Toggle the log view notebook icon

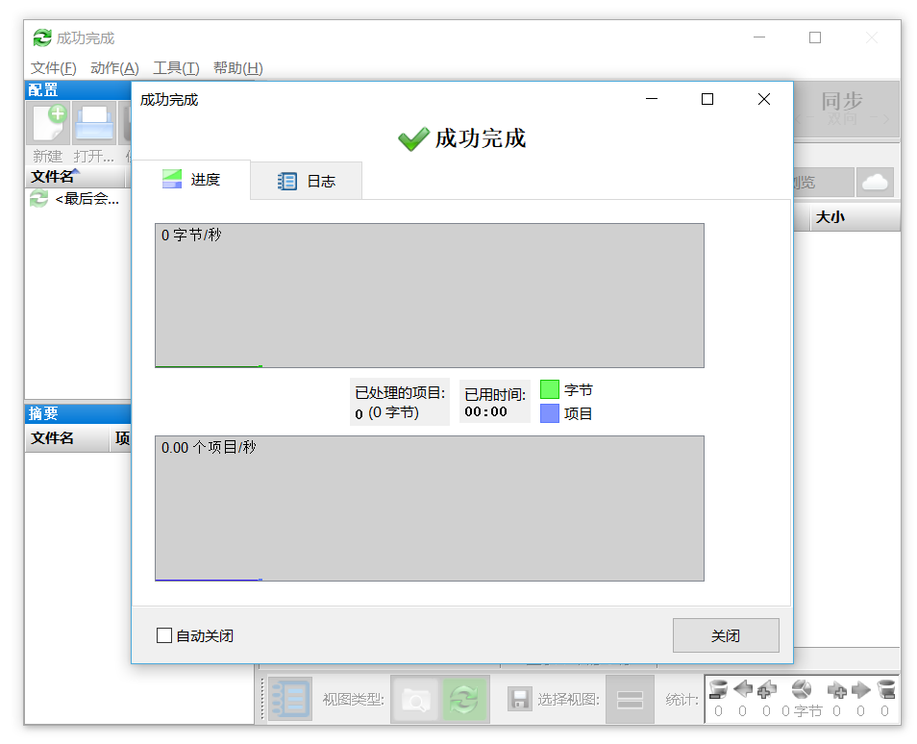click(x=290, y=699)
